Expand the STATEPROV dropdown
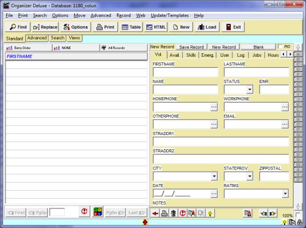The image size is (306, 228). [250, 176]
